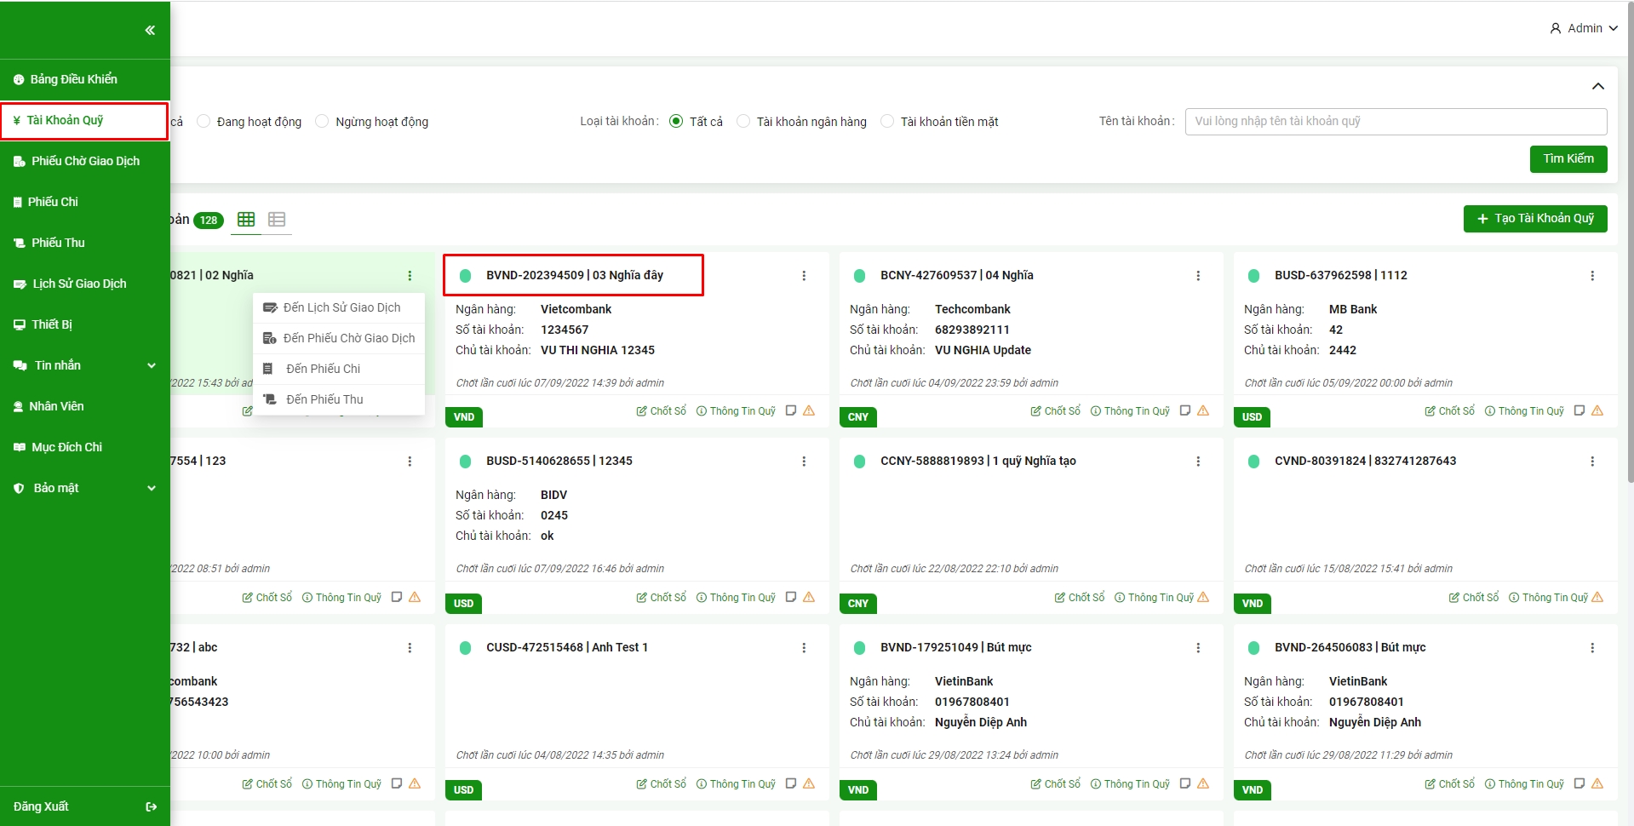Open three-dot menu on BVND-202394509 card

pos(804,276)
